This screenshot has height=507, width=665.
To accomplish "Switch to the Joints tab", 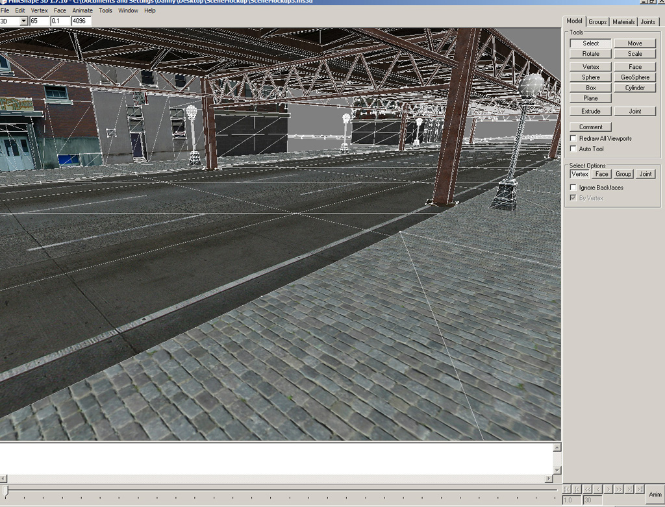I will click(647, 21).
